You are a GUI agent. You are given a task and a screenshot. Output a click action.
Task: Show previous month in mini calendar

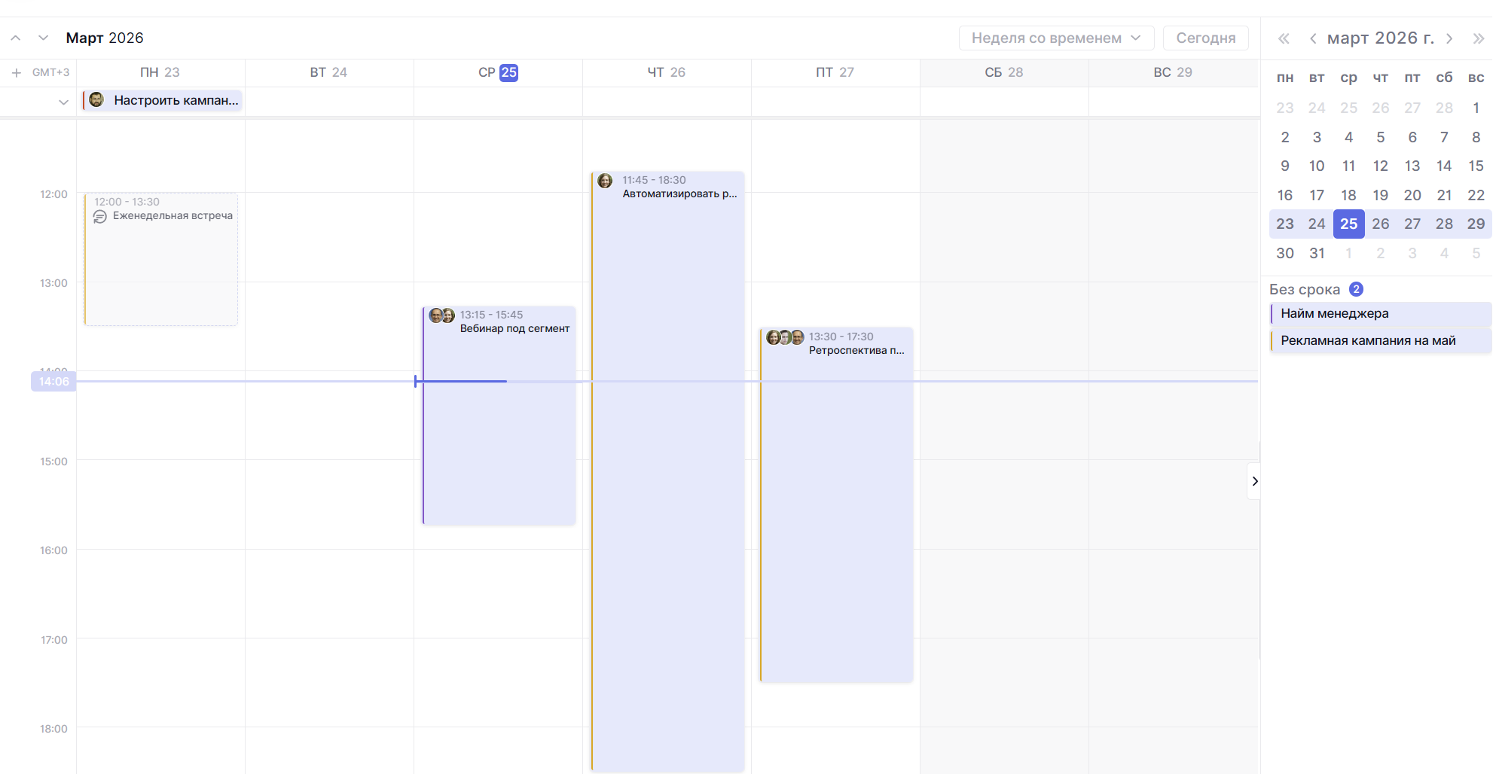tap(1312, 38)
